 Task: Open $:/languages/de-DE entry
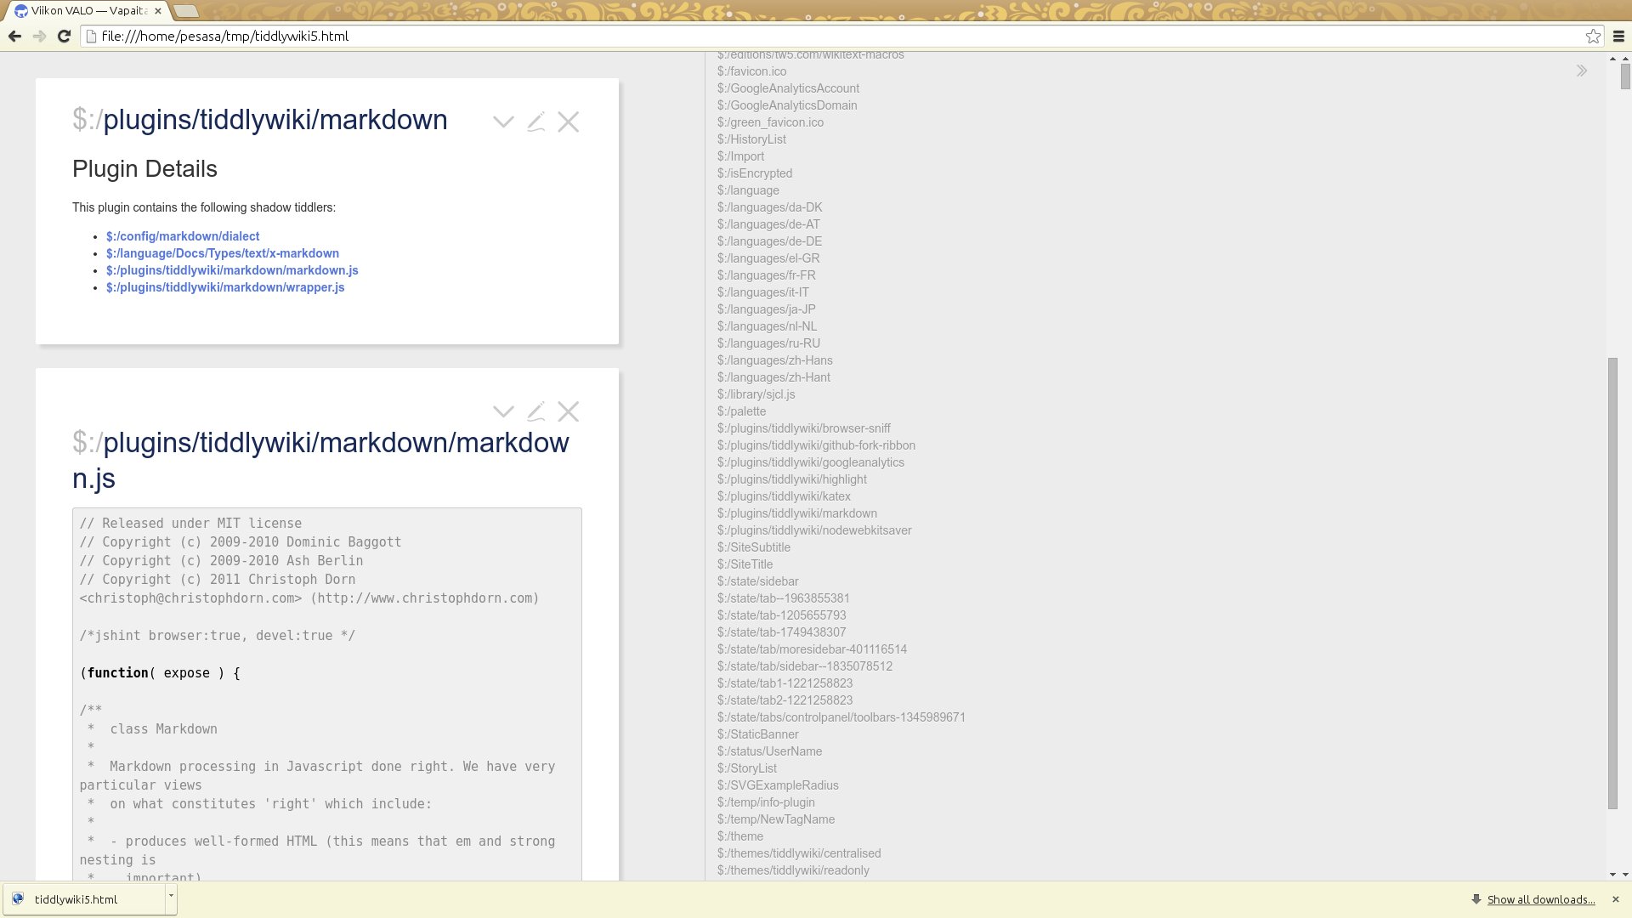click(x=769, y=241)
